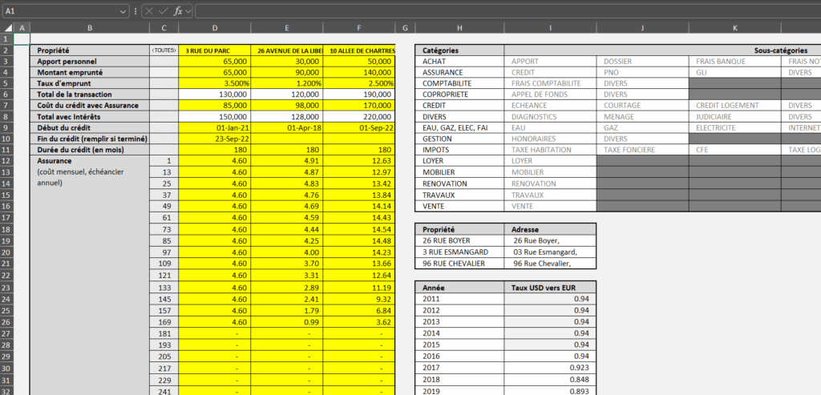Select the ASSURANCE category cell
This screenshot has width=821, height=395.
pos(459,72)
